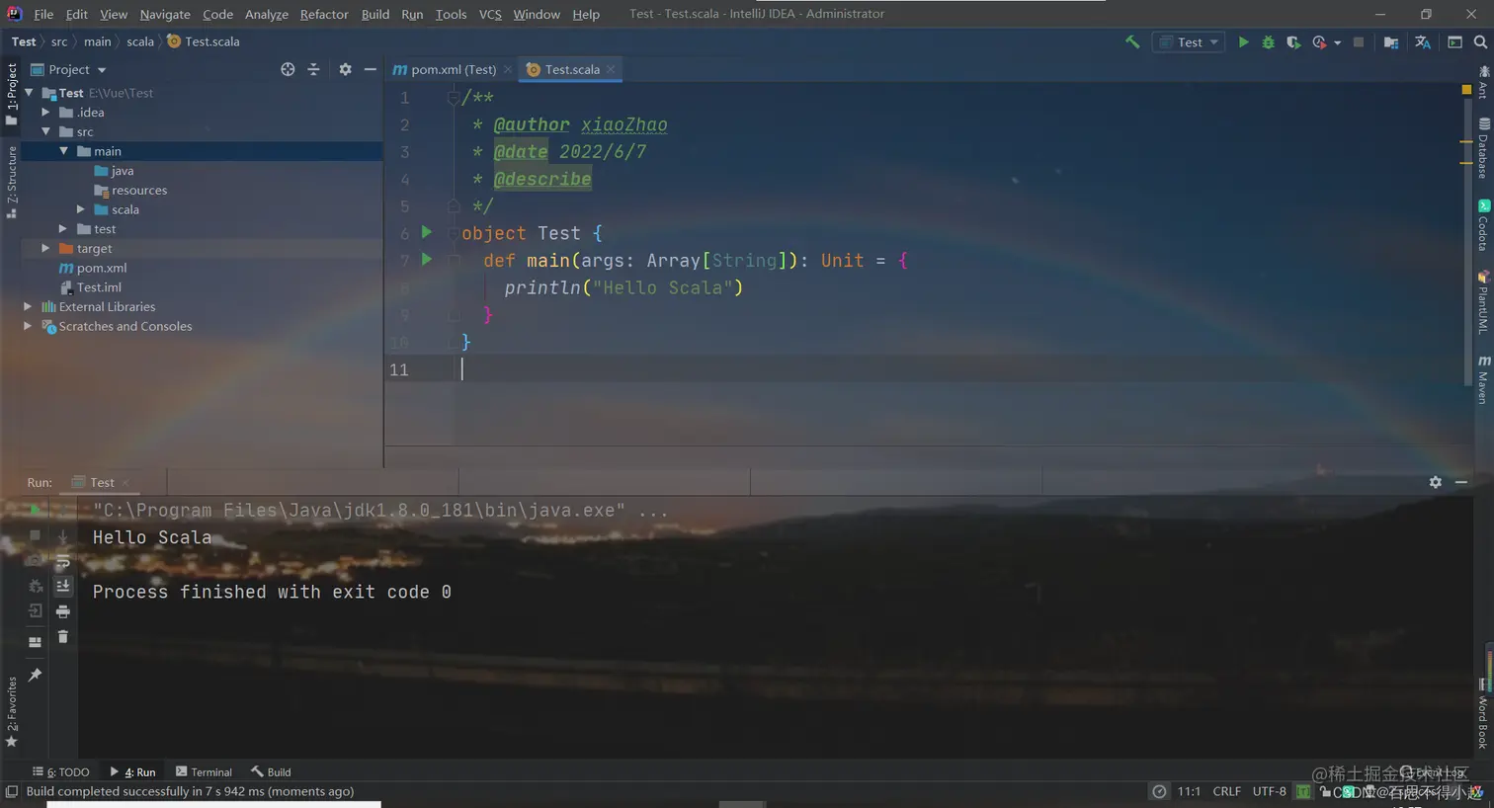Viewport: 1494px width, 808px height.
Task: Hide the Run panel with minus icon
Action: point(1461,482)
